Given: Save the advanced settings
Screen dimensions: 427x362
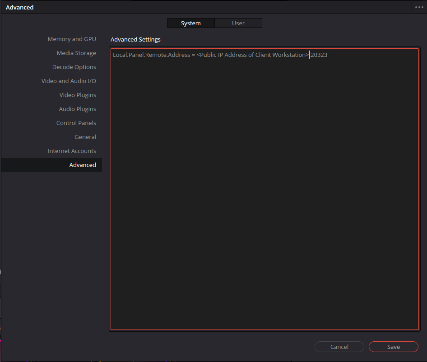Looking at the screenshot, I should (394, 347).
